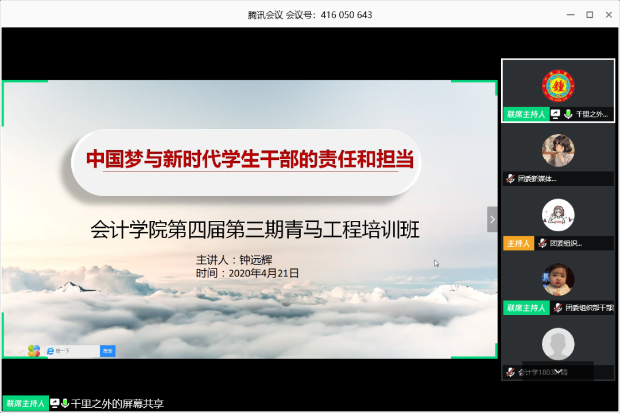Click the screen sharing icon in bottom status bar
The height and width of the screenshot is (413, 620).
pyautogui.click(x=54, y=403)
